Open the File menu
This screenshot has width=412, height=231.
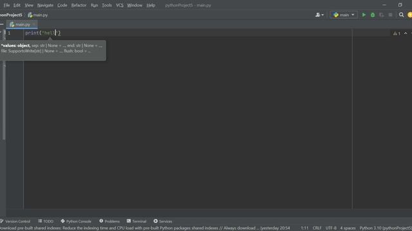(x=6, y=5)
